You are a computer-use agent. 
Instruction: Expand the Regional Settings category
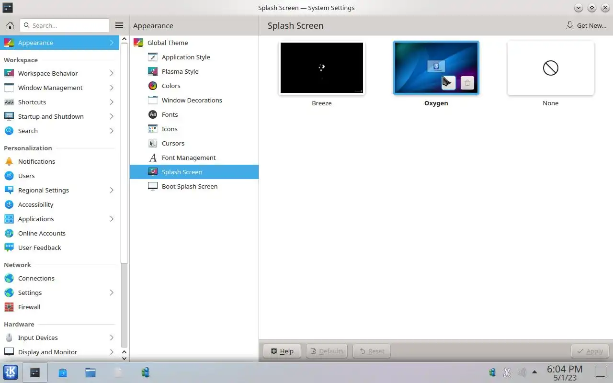(112, 190)
